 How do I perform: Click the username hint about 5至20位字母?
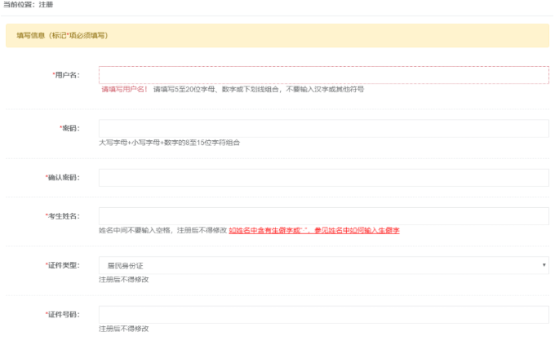258,89
